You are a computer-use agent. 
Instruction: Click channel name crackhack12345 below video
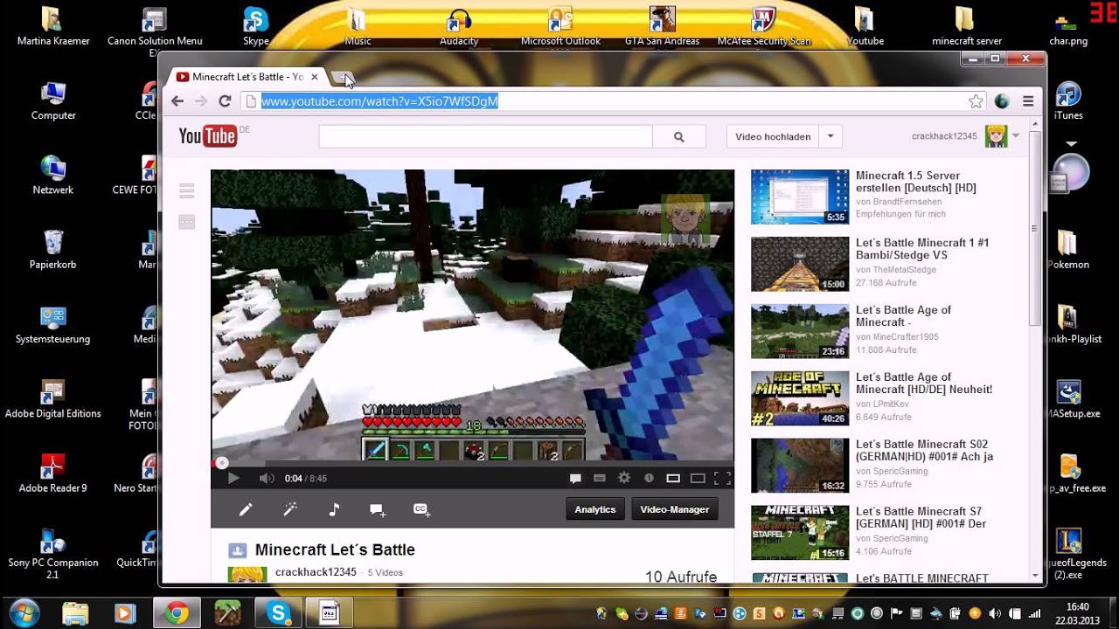point(316,572)
